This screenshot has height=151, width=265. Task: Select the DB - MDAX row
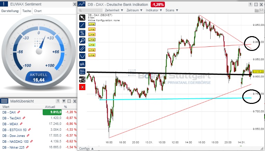[x=39, y=124]
